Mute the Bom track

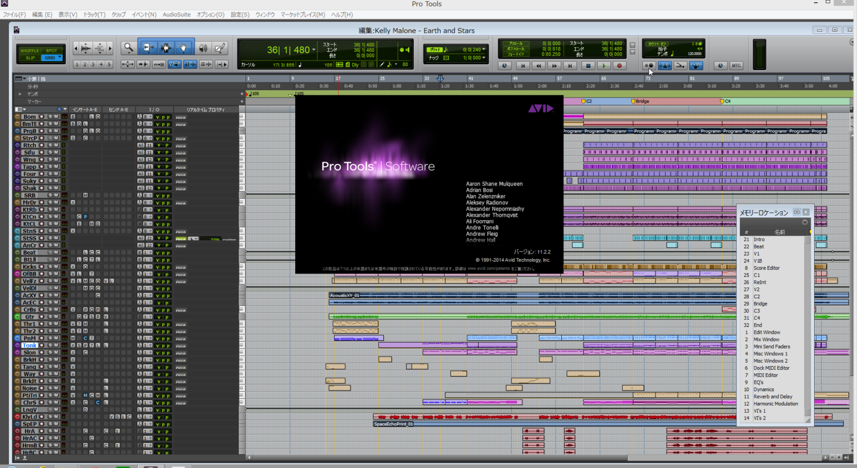point(56,116)
